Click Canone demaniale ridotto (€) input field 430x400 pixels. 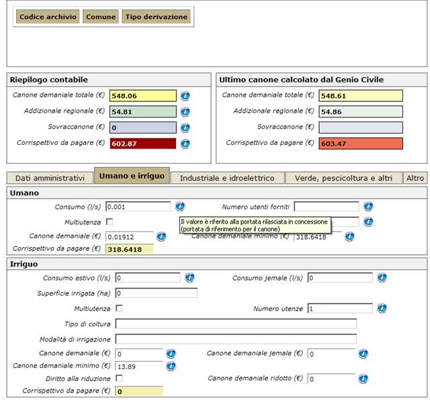(x=331, y=379)
